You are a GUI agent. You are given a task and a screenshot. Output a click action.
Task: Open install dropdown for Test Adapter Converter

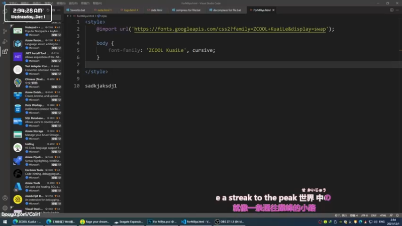click(x=59, y=74)
